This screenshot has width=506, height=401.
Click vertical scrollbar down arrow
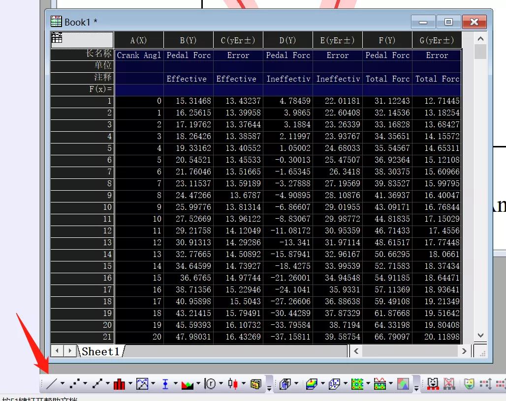[x=480, y=335]
